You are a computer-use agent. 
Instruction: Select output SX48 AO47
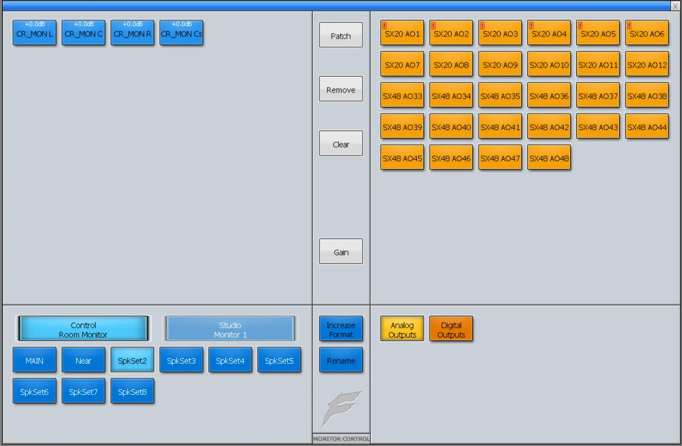pos(500,158)
